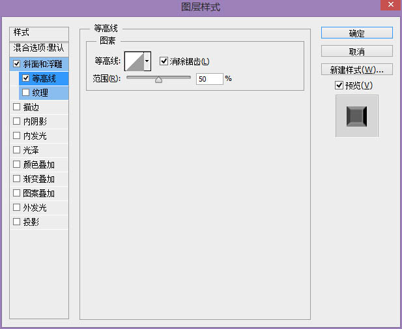Enable the 描边 stroke checkbox

click(16, 107)
